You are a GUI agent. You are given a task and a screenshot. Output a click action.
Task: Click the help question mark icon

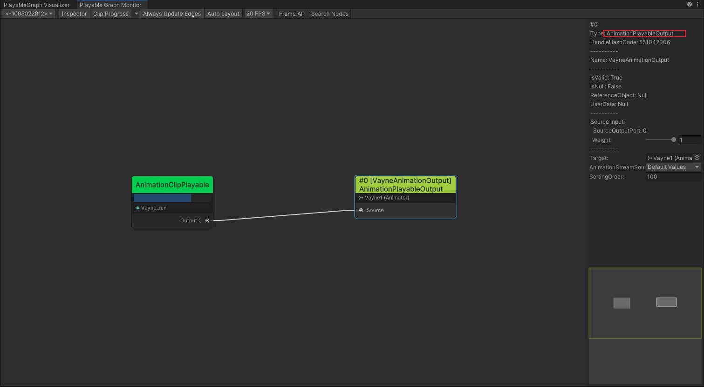tap(689, 4)
